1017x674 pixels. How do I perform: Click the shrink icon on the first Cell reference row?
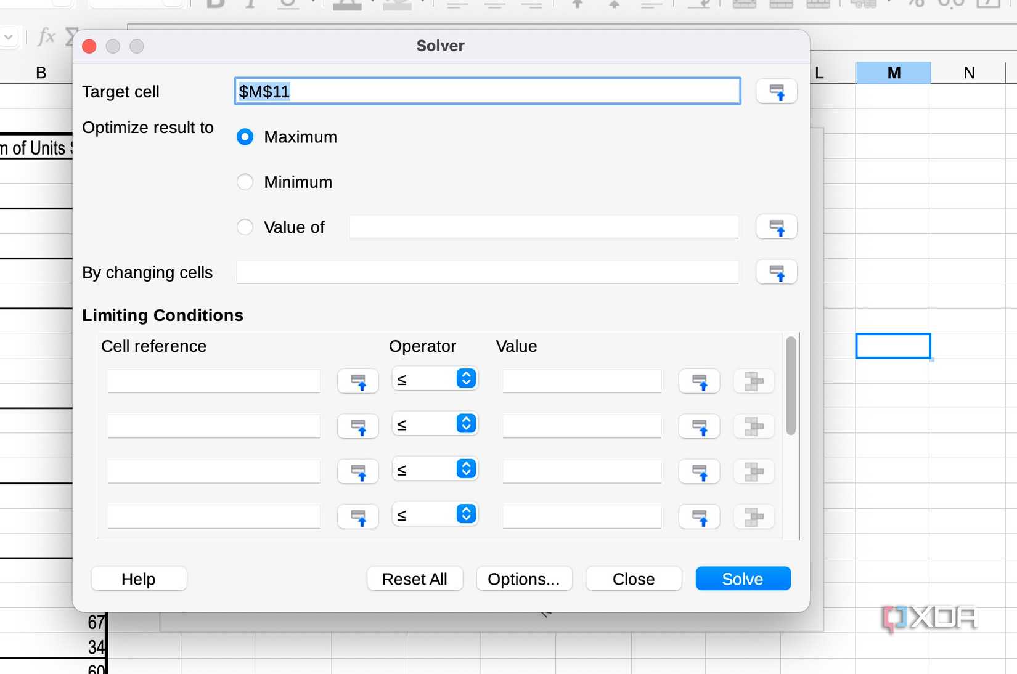(357, 381)
